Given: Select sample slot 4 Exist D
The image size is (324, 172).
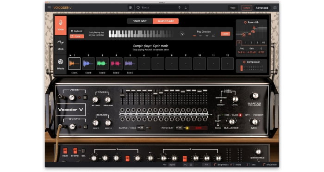Looking at the screenshot, I should click(116, 64).
